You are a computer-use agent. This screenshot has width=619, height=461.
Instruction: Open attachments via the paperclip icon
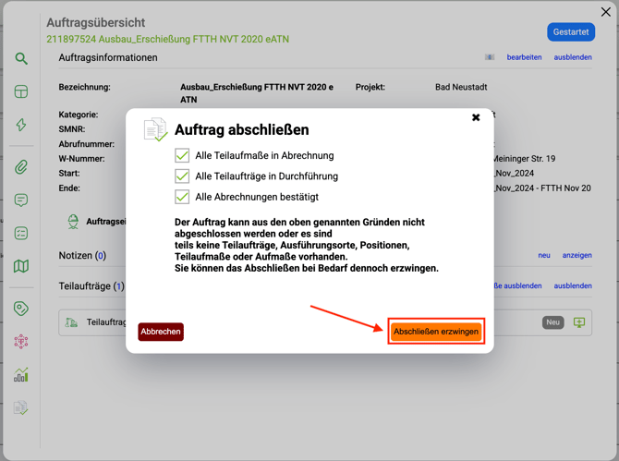[x=21, y=167]
